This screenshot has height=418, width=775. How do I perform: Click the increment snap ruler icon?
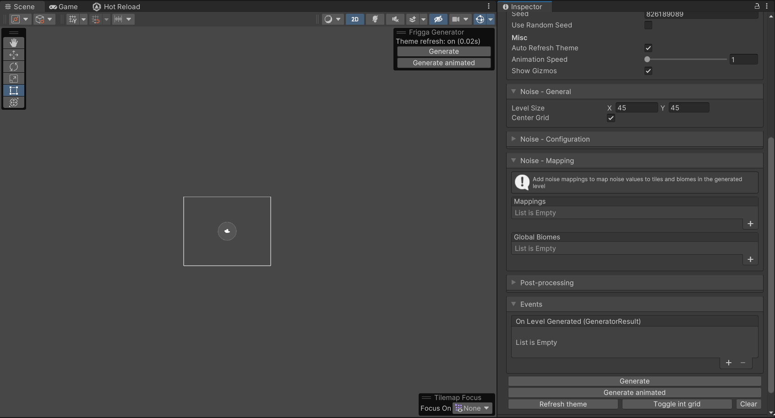[x=118, y=19]
